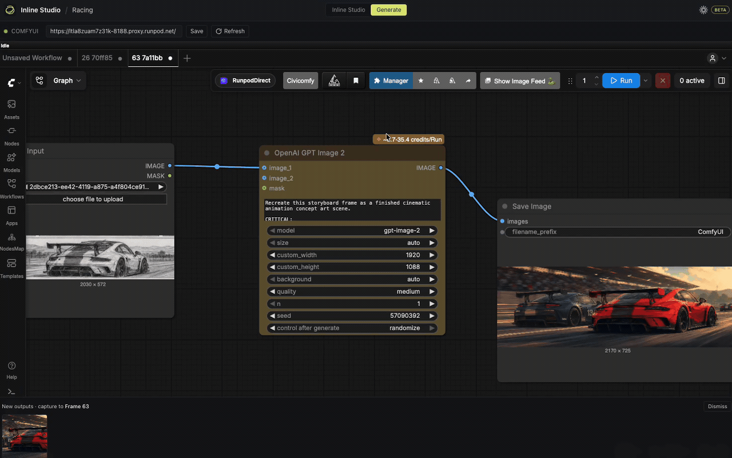
Task: Toggle the light/dark theme sun icon
Action: (703, 10)
